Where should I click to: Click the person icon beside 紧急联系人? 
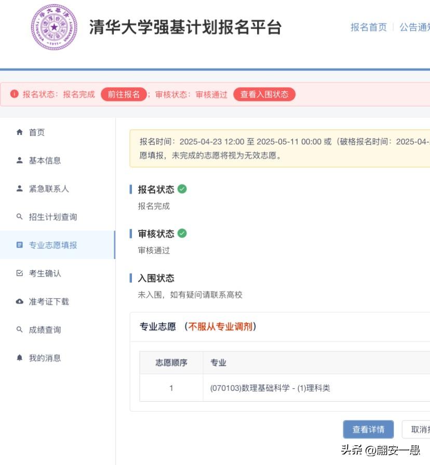(x=20, y=188)
